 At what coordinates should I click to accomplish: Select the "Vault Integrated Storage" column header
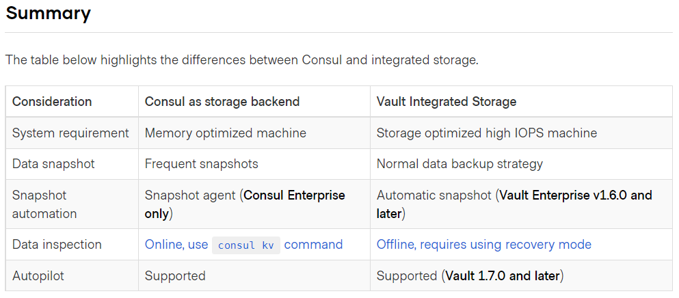(446, 102)
